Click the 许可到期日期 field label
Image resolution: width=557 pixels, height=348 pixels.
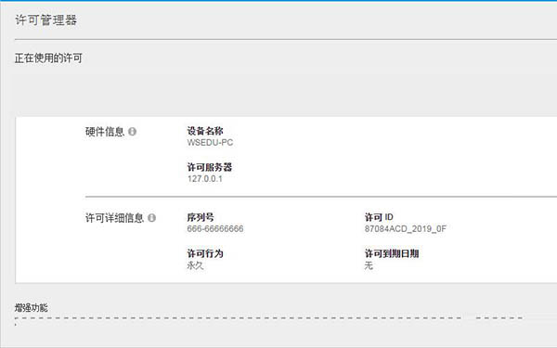[392, 253]
